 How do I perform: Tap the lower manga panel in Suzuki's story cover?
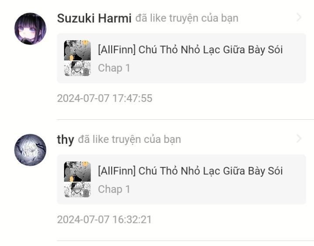click(77, 69)
